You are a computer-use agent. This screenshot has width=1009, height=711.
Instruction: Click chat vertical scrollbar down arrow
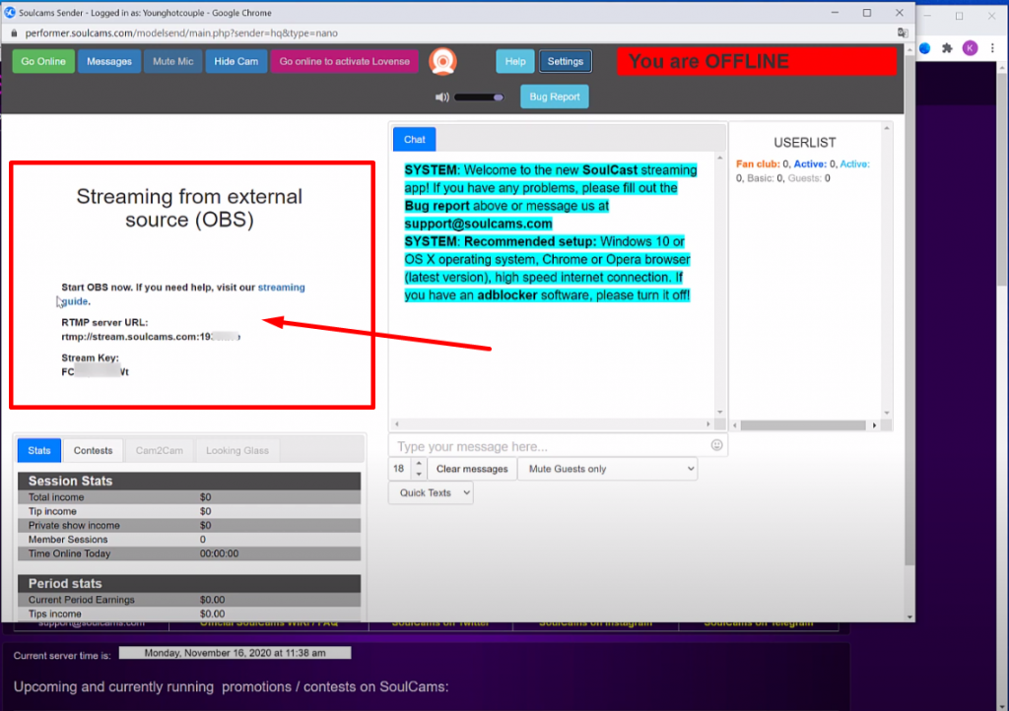click(x=720, y=412)
